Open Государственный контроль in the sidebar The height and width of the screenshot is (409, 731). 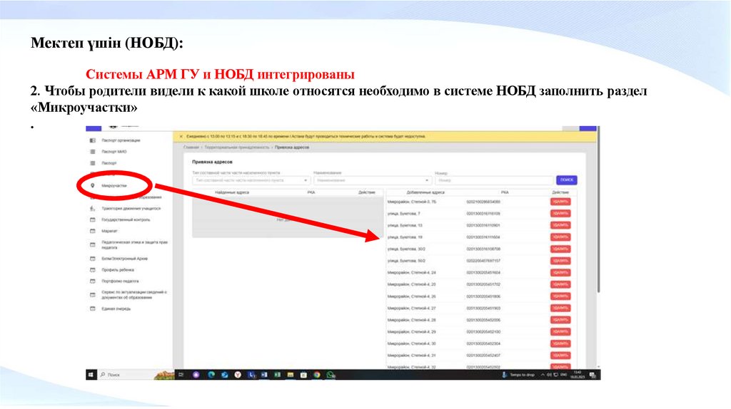coord(126,219)
